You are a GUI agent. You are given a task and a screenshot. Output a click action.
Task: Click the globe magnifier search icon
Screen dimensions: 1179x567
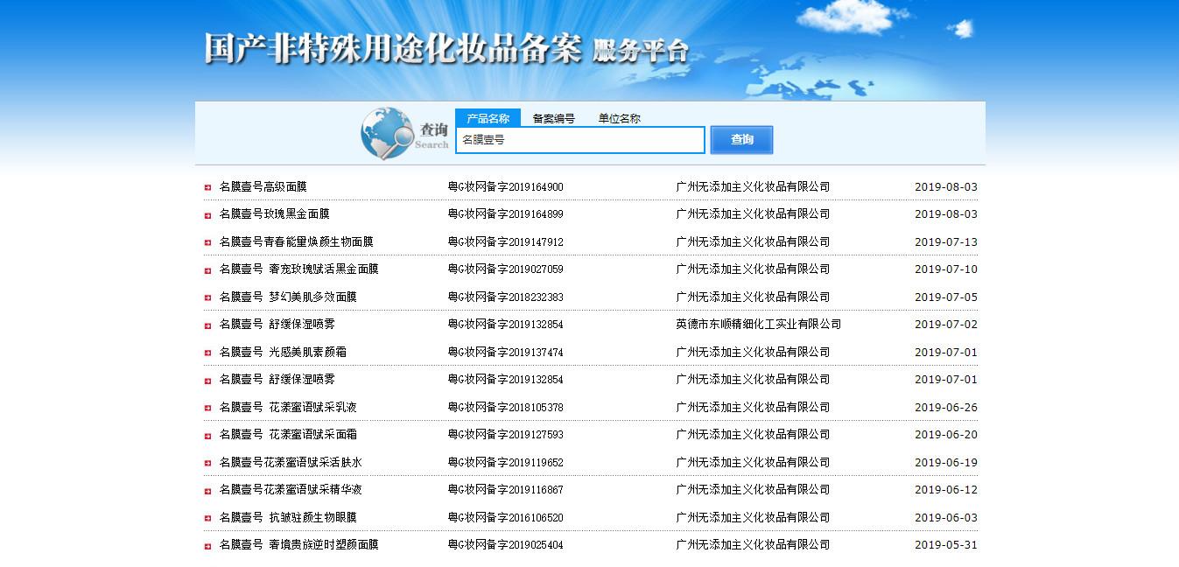pyautogui.click(x=387, y=134)
